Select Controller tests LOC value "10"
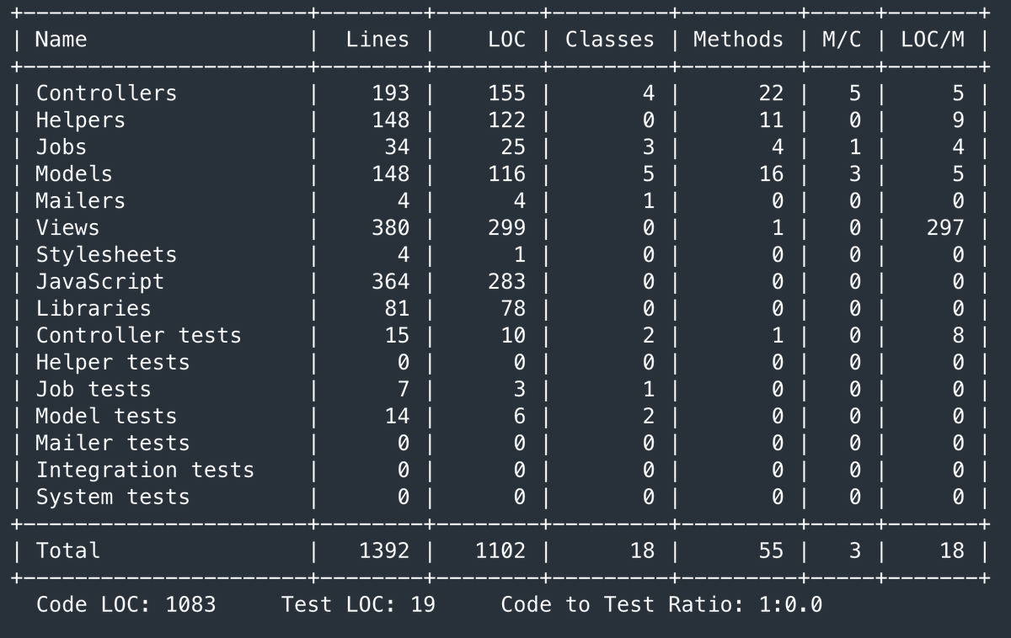 [x=513, y=336]
